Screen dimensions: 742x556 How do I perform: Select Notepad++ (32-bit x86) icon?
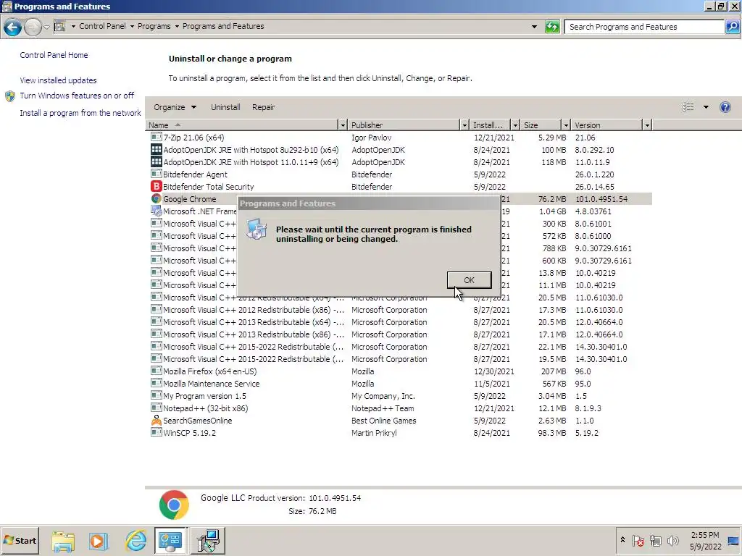157,408
